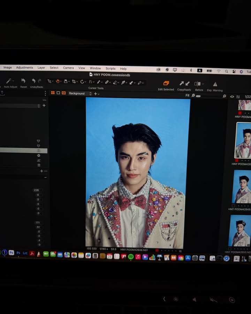Select the arrow Select cursor tool
Image resolution: width=251 pixels, height=314 pixels.
point(49,81)
